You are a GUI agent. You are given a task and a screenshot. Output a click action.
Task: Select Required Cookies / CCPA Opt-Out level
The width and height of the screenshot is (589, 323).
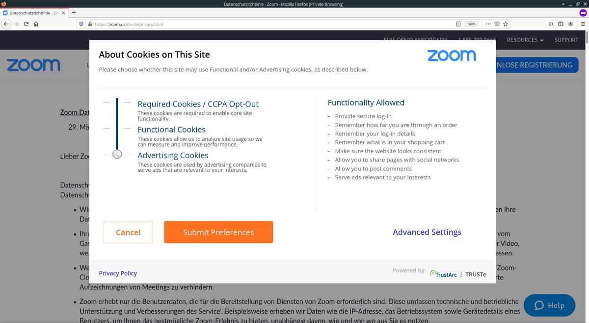(198, 104)
